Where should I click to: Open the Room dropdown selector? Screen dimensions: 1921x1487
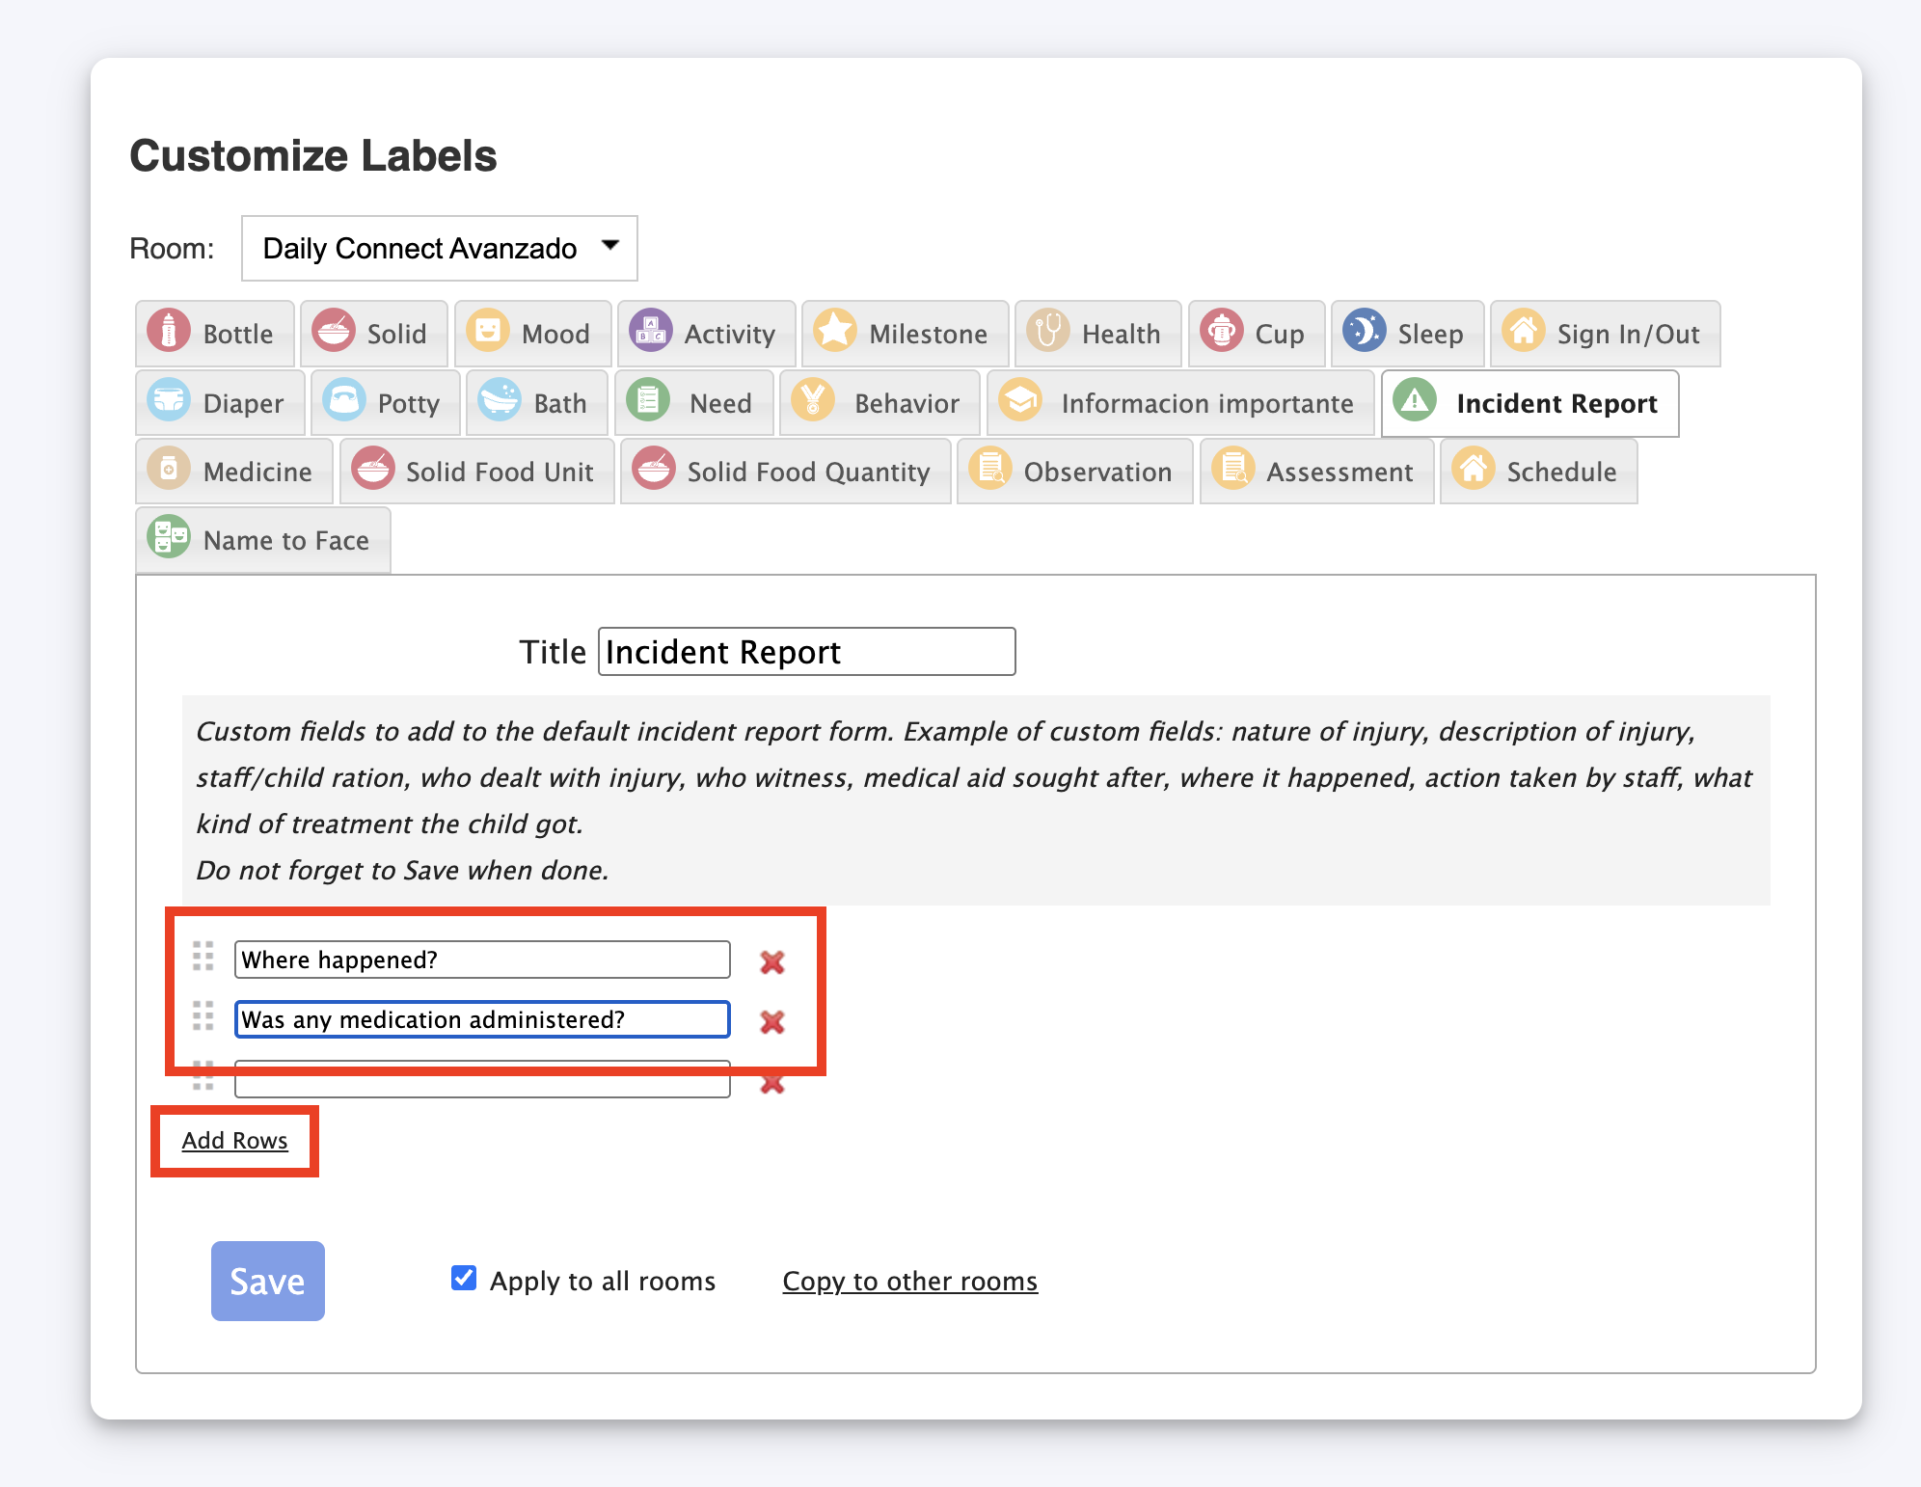tap(439, 249)
